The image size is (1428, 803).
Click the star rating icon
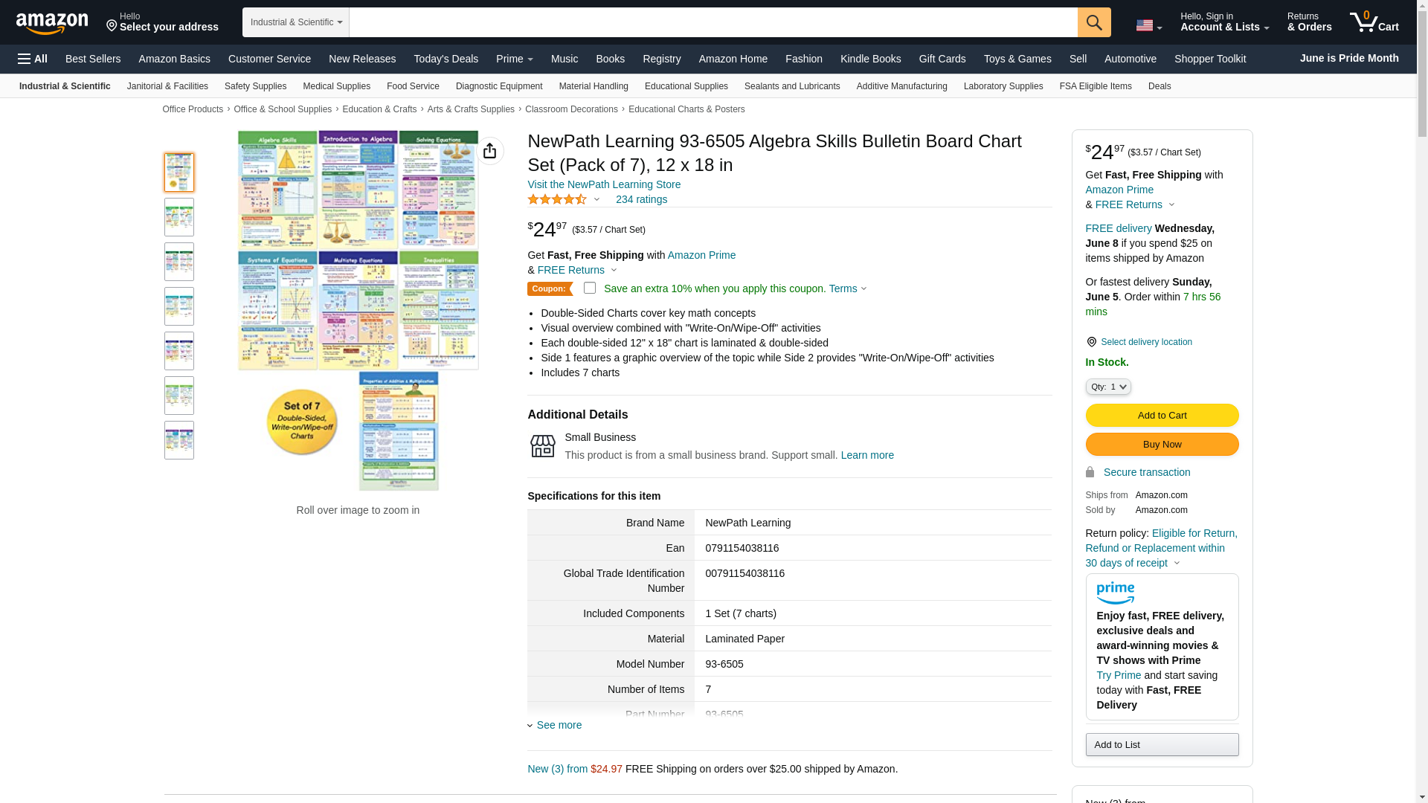pos(557,199)
